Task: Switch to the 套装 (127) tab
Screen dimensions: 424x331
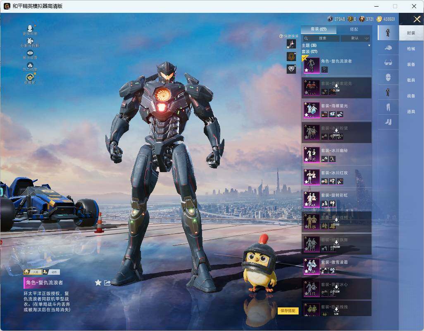Action: point(319,29)
